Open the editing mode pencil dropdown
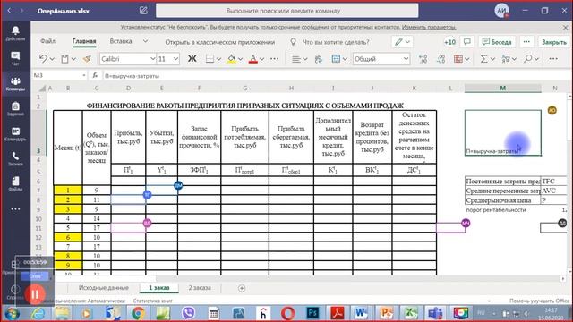This screenshot has width=573, height=322. [x=402, y=42]
